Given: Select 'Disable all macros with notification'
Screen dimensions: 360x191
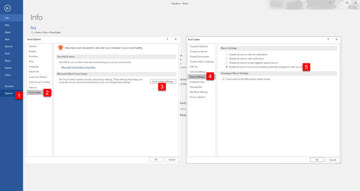Looking at the screenshot, I should point(227,59).
